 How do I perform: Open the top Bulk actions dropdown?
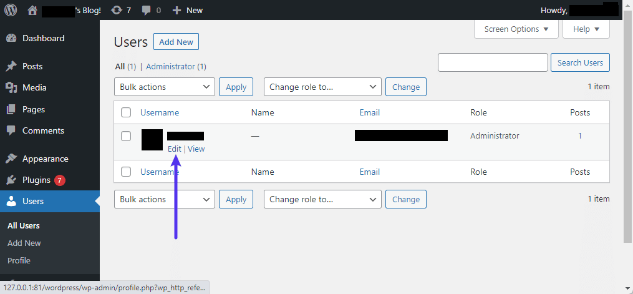pos(164,87)
